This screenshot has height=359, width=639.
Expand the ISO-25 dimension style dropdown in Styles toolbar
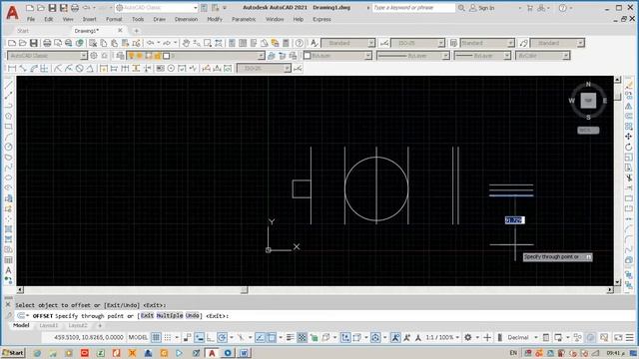(441, 43)
